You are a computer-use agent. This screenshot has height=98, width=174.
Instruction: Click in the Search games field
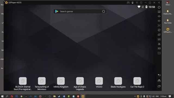[80, 11]
